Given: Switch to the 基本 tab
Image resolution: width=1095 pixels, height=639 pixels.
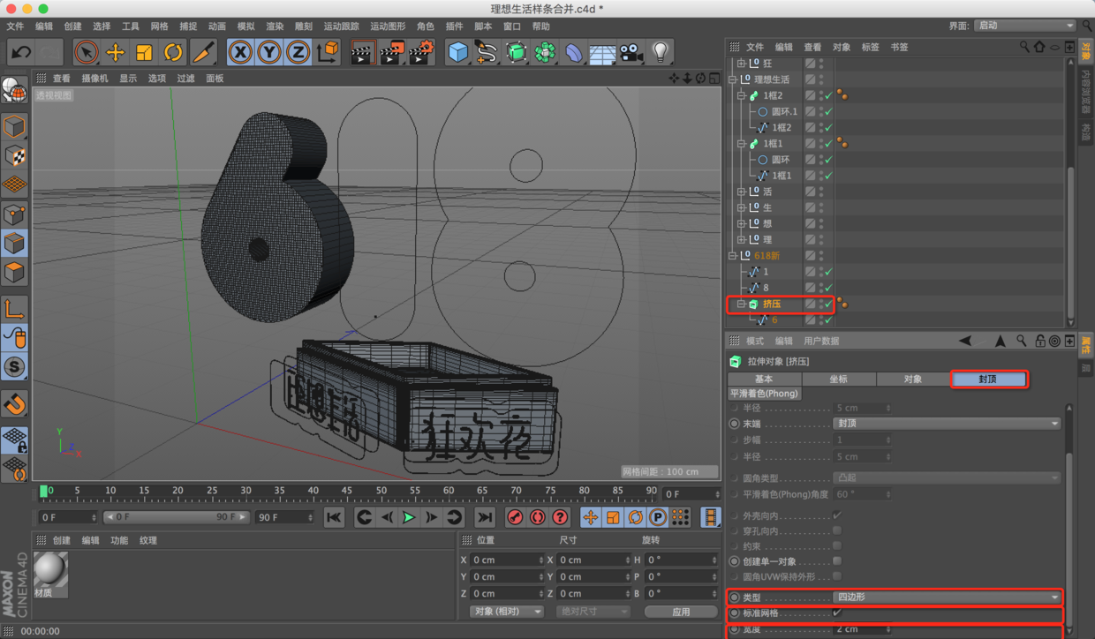Looking at the screenshot, I should click(x=764, y=379).
